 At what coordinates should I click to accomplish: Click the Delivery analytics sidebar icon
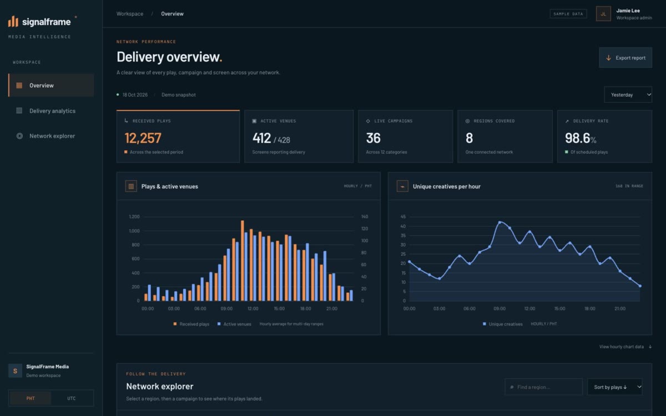click(19, 111)
